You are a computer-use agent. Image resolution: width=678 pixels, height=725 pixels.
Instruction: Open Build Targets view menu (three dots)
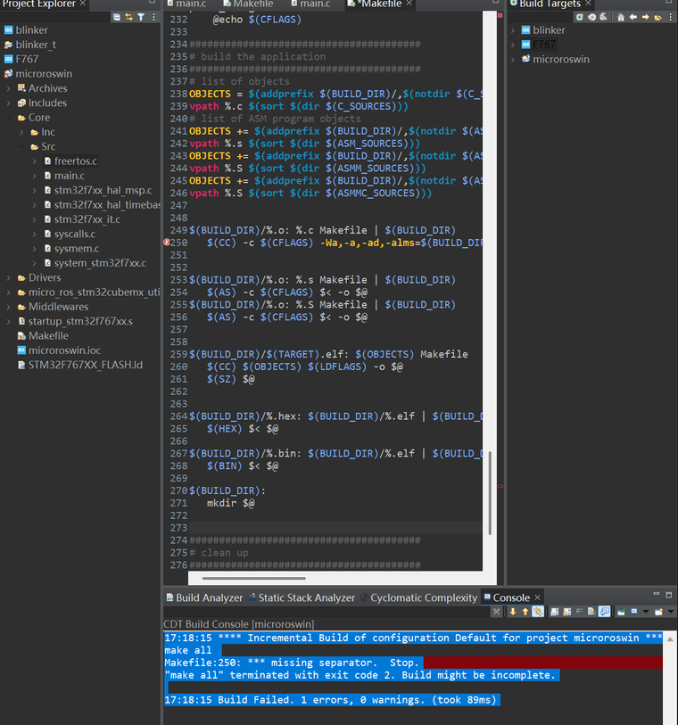tap(671, 17)
